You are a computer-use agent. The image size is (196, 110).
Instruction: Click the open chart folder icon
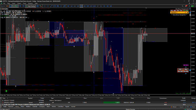tap(7, 6)
